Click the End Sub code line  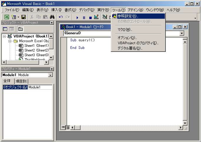tap(77, 48)
